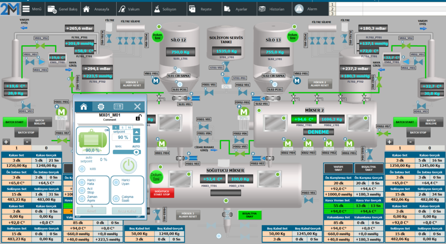The image size is (446, 244).
Task: Click the DENEME label on Mikser 2
Action: [318, 132]
